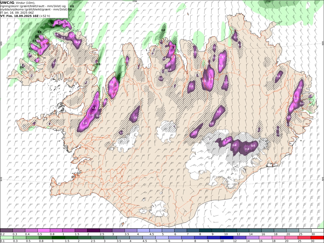Pick dark green rain swatch between 1 and 1.5
324x243 pixels.
[58, 237]
